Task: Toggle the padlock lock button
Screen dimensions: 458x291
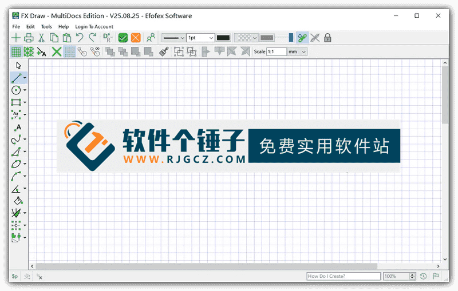Action: [x=327, y=38]
